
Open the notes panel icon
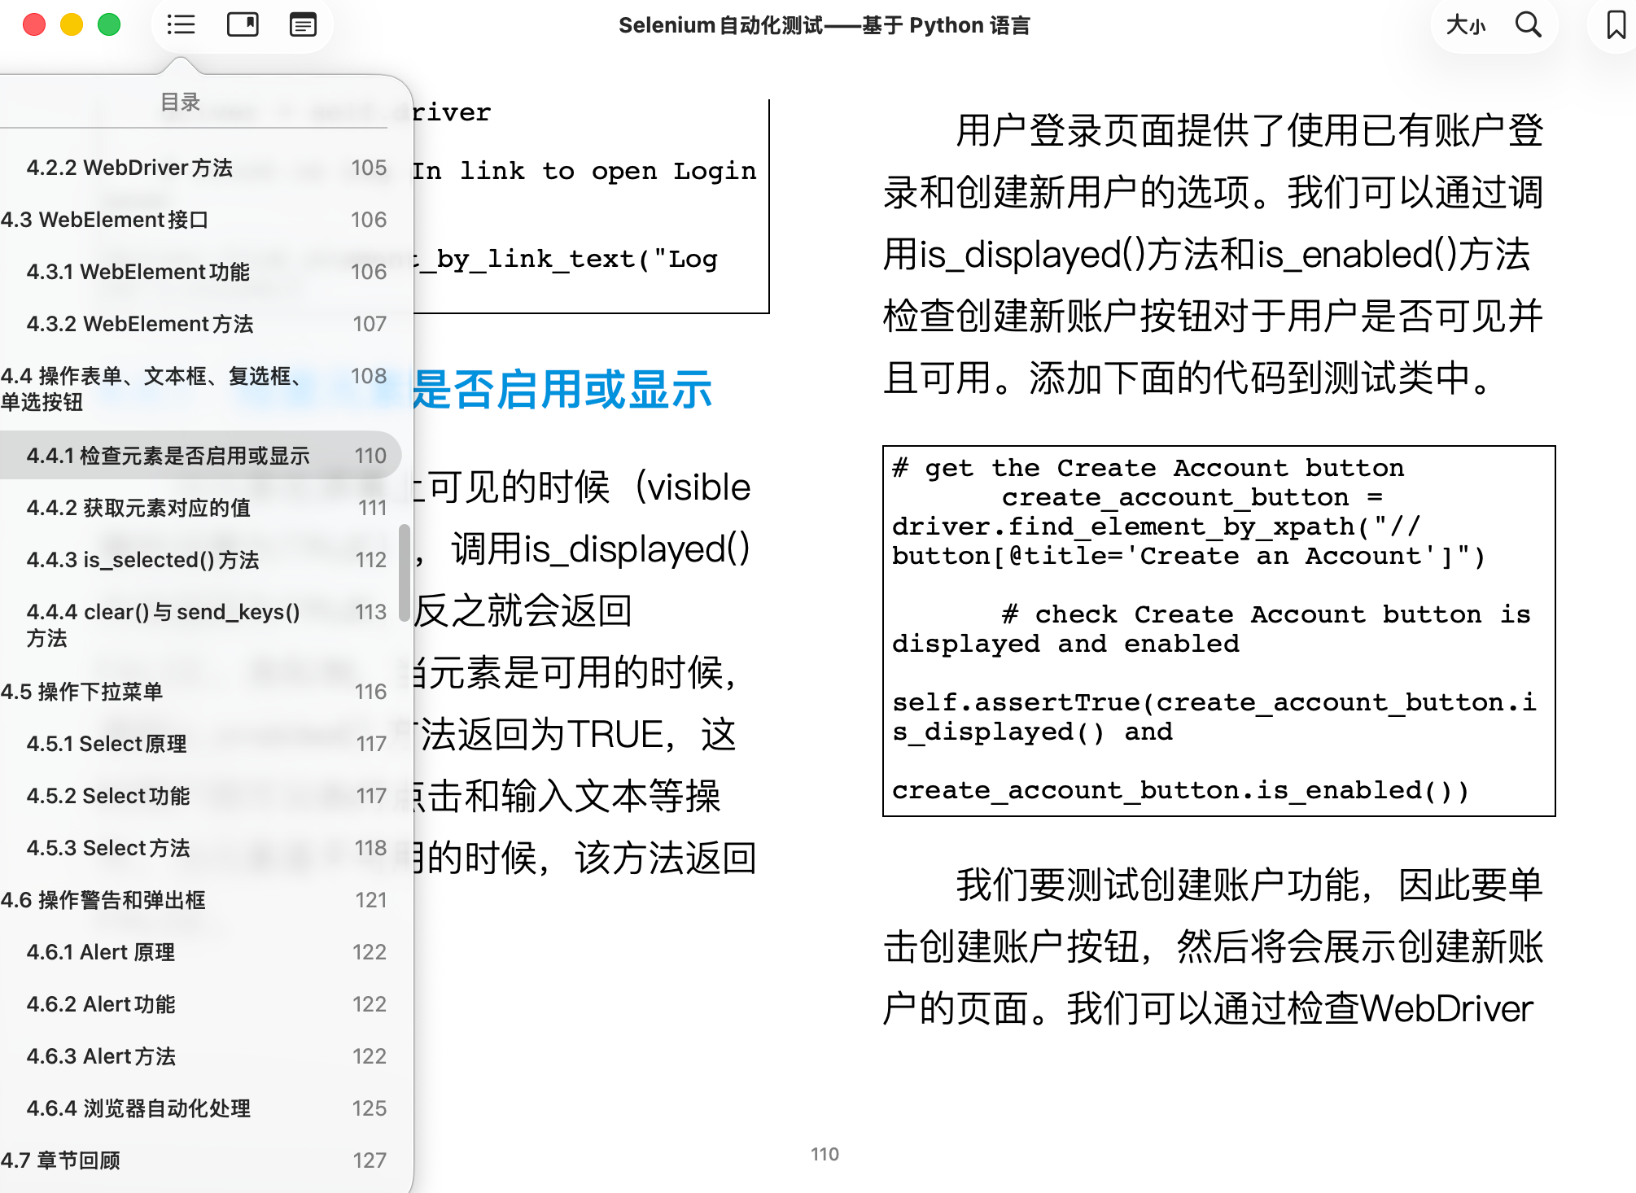click(303, 25)
